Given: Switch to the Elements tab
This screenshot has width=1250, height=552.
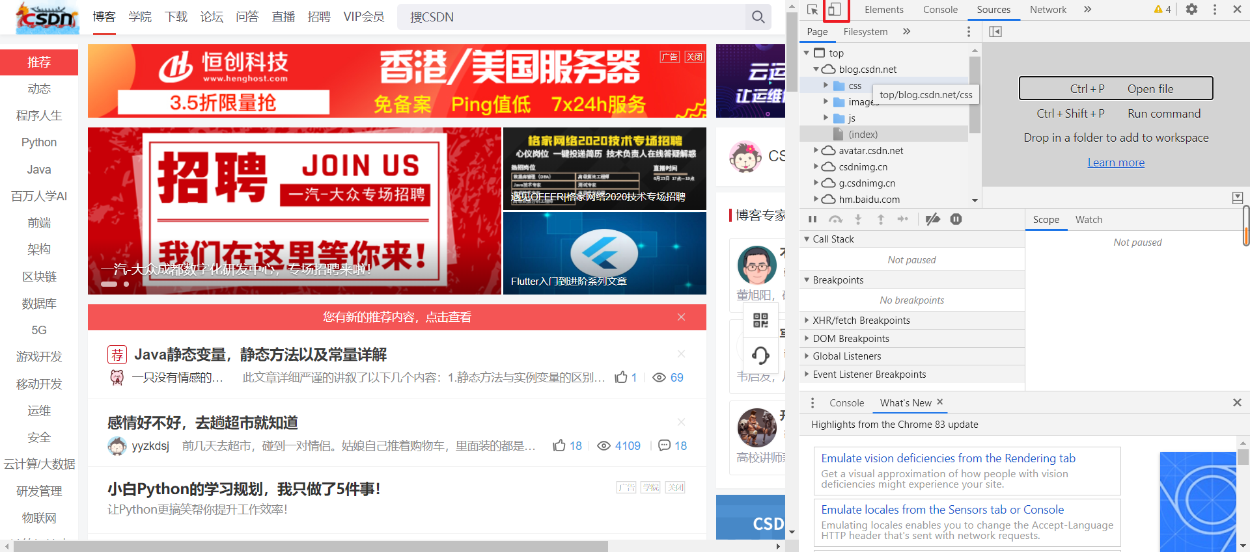Looking at the screenshot, I should point(883,10).
